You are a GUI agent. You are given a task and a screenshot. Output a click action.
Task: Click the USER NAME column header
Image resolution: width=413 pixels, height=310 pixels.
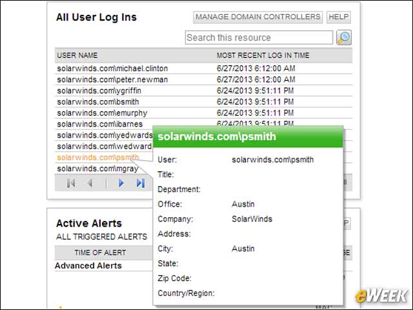coord(77,56)
